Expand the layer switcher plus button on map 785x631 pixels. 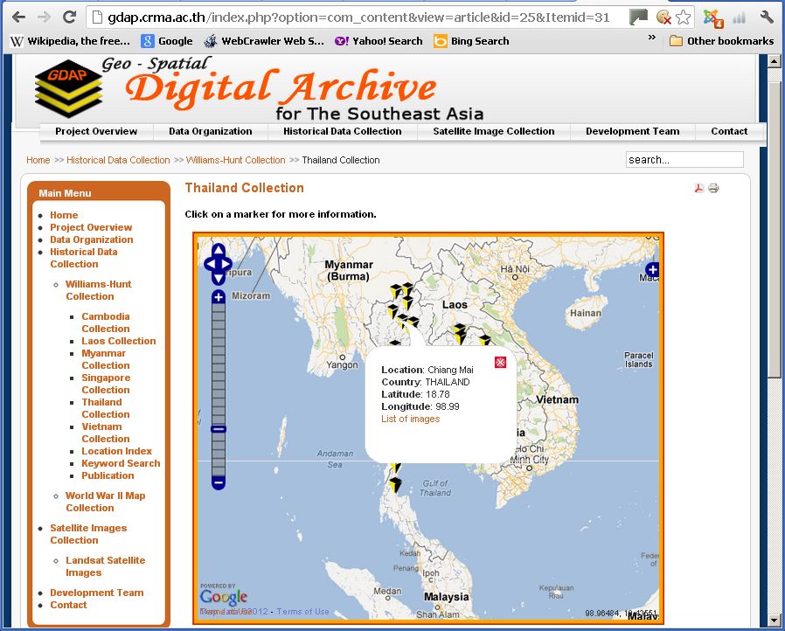pyautogui.click(x=652, y=270)
